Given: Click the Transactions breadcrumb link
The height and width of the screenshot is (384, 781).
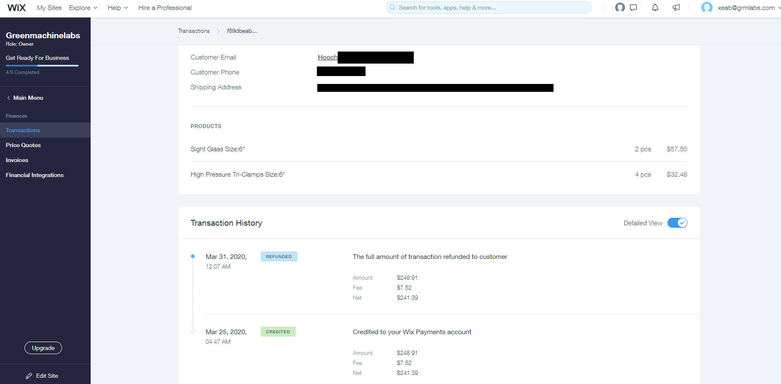Looking at the screenshot, I should 194,31.
